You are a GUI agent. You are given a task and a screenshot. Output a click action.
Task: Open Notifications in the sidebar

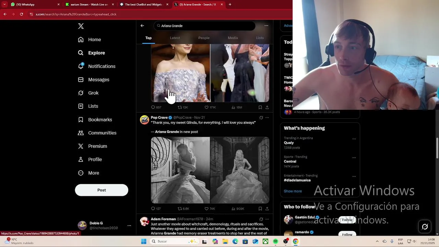(97, 66)
